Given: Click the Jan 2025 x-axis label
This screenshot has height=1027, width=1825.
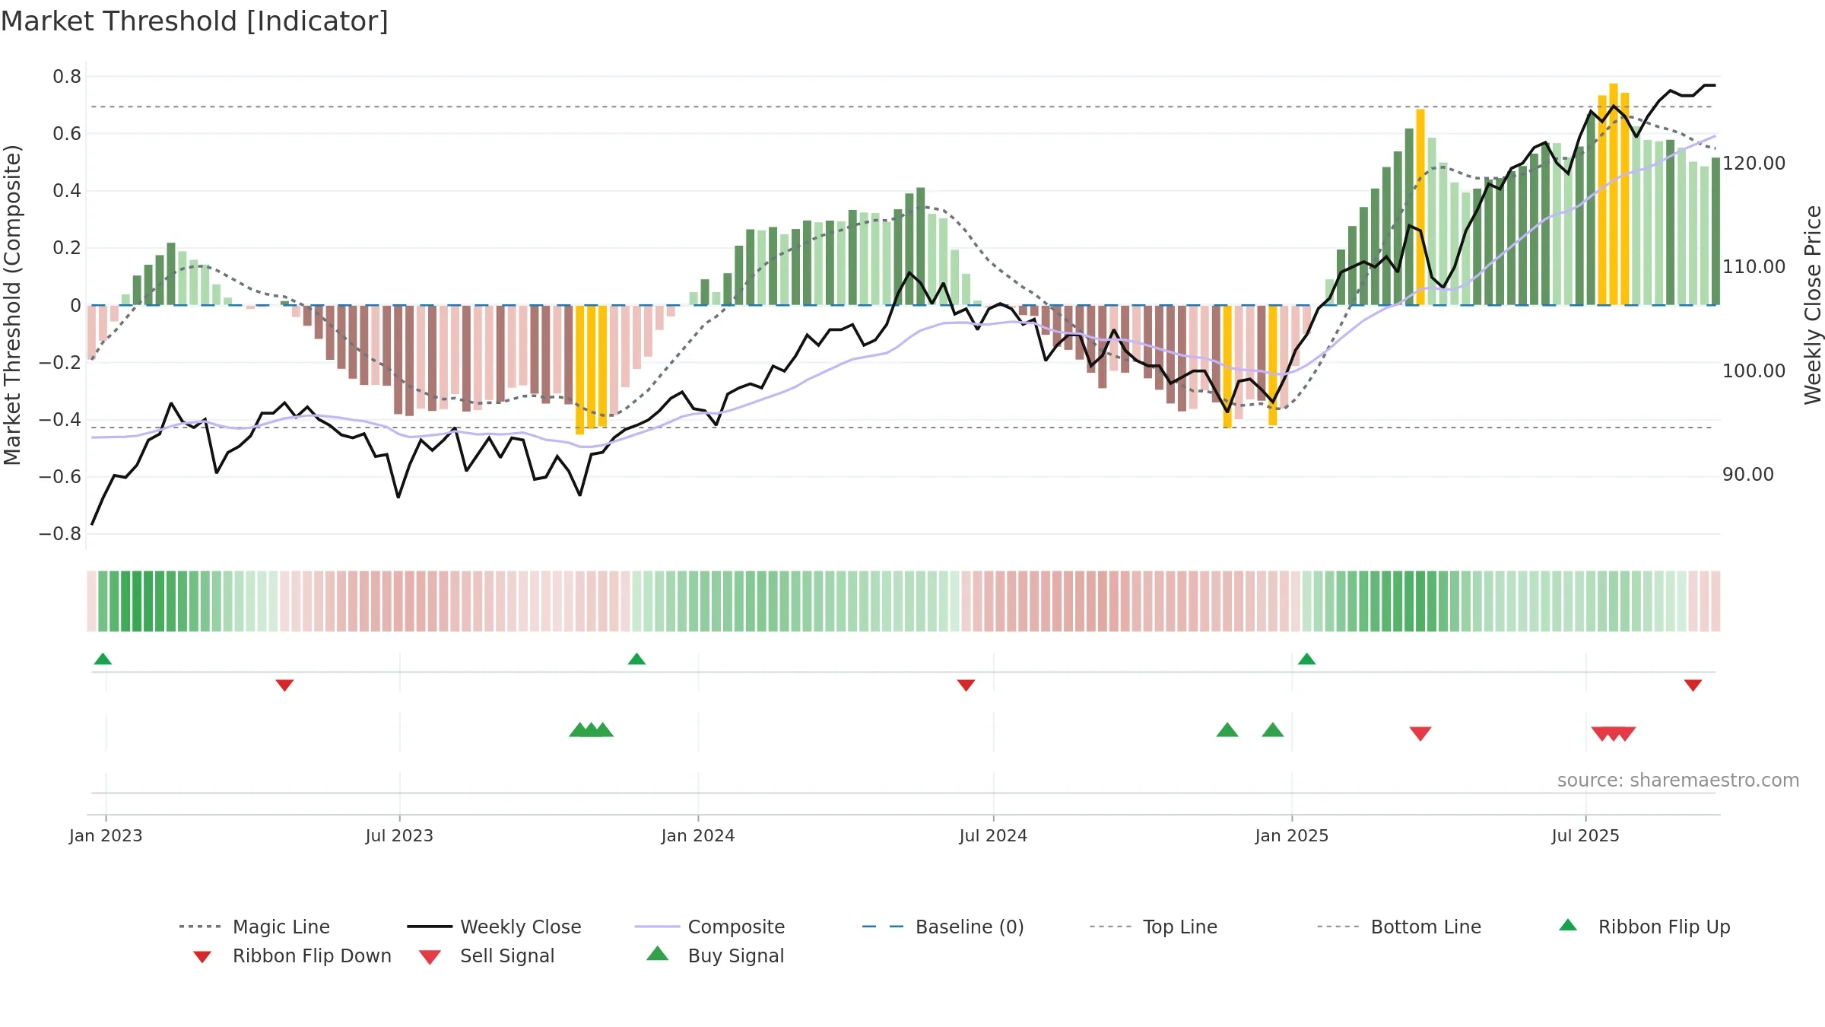Looking at the screenshot, I should coord(1292,835).
